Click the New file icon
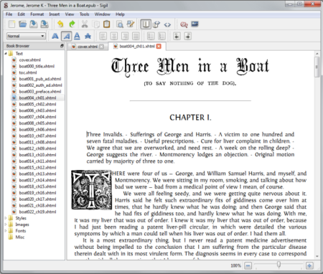The width and height of the screenshot is (323, 274). (11, 24)
